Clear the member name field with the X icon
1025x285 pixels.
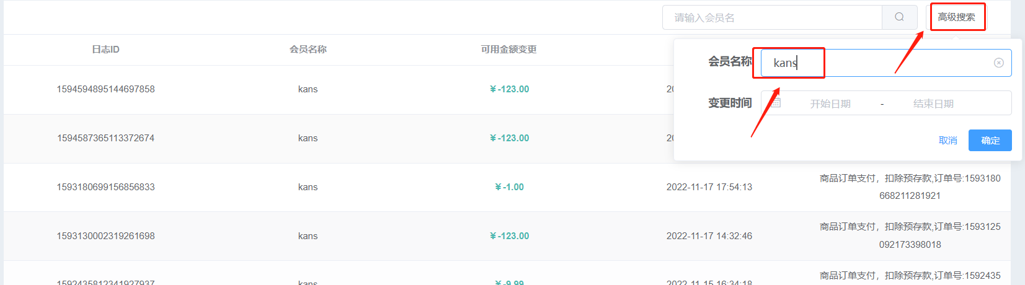(x=998, y=63)
